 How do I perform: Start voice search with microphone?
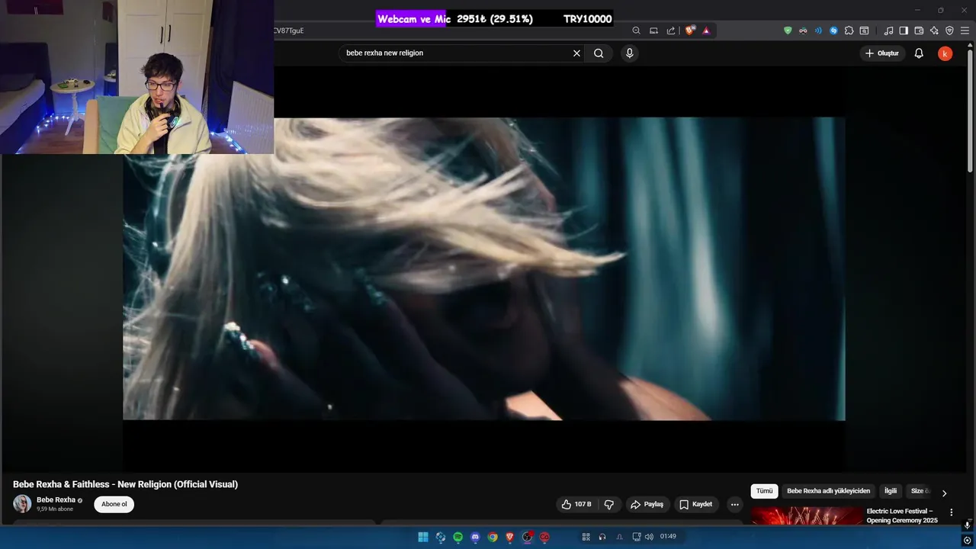click(629, 53)
